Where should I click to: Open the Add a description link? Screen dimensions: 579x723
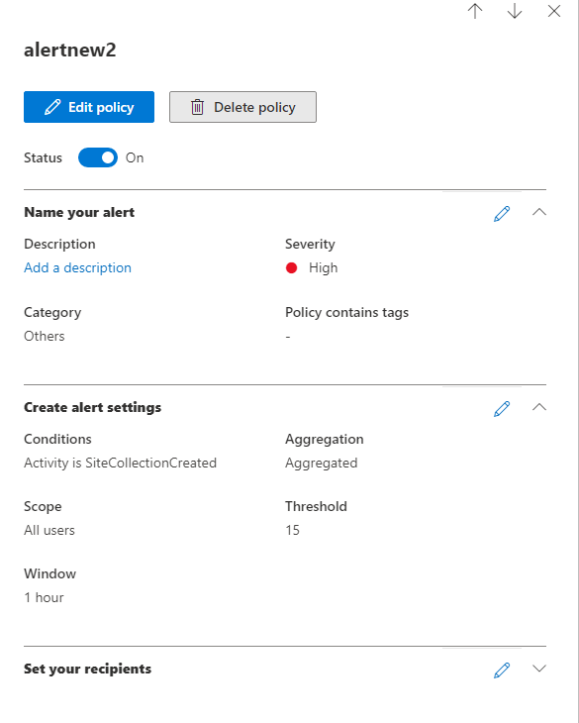point(77,267)
